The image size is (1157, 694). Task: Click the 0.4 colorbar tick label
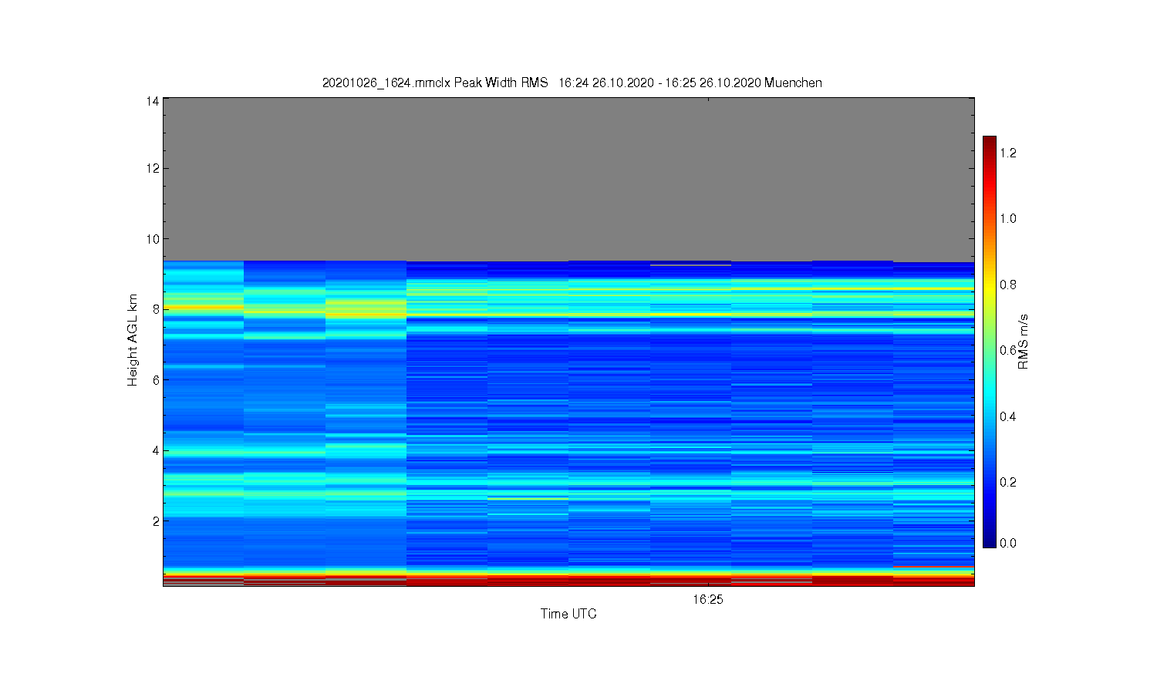(1008, 416)
